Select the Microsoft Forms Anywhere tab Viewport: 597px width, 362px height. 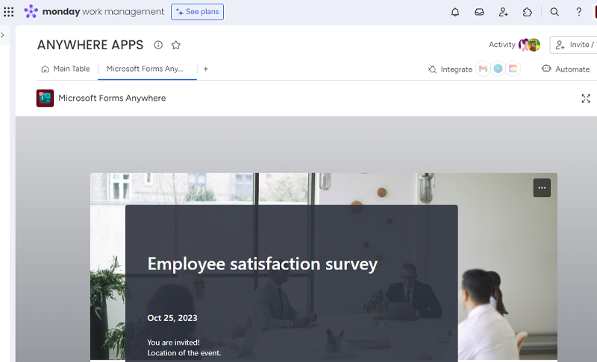coord(145,69)
